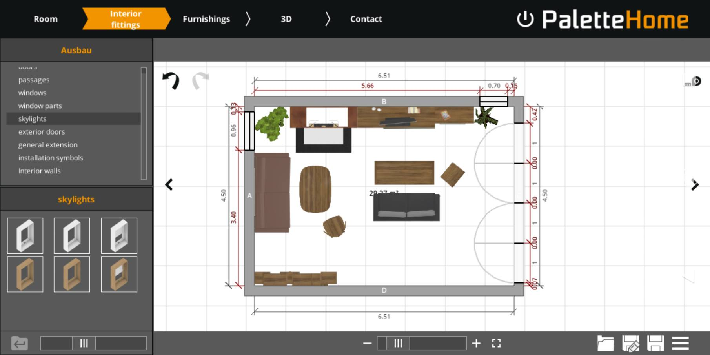Click the fullscreen fit view icon
The image size is (710, 355).
coord(496,343)
